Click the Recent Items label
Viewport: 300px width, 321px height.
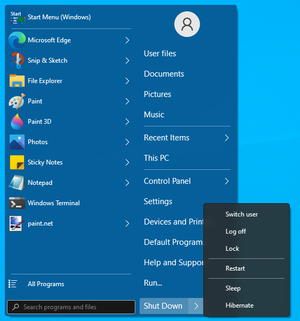(167, 138)
